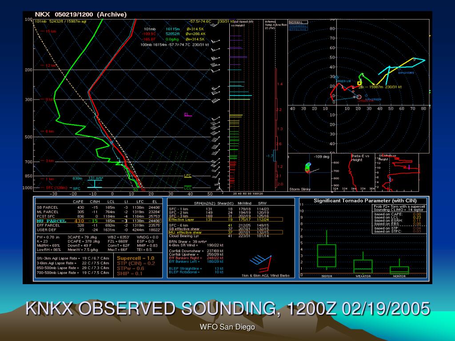This screenshot has height=341, width=455.
Task: Click the 1km & 6km AGL wind barbs graphic
Action: coord(261,263)
